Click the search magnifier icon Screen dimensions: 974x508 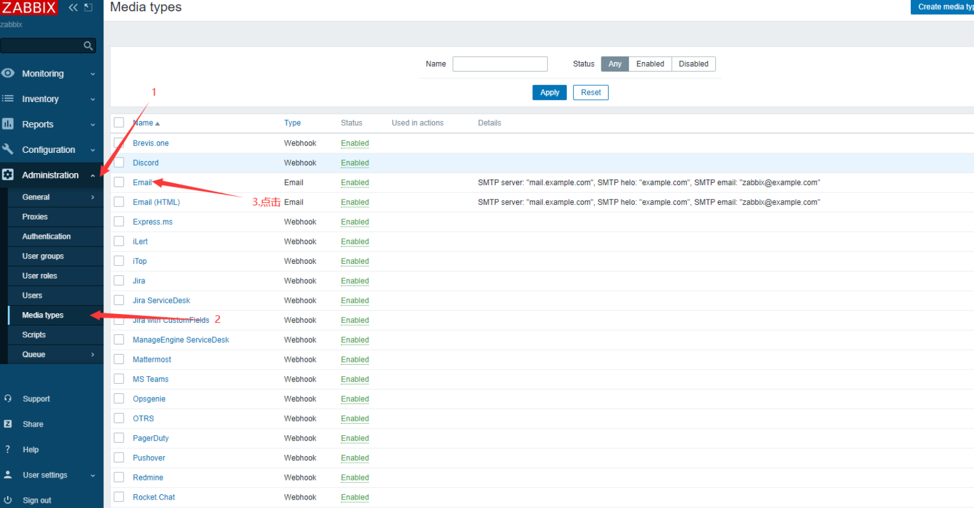(x=88, y=45)
